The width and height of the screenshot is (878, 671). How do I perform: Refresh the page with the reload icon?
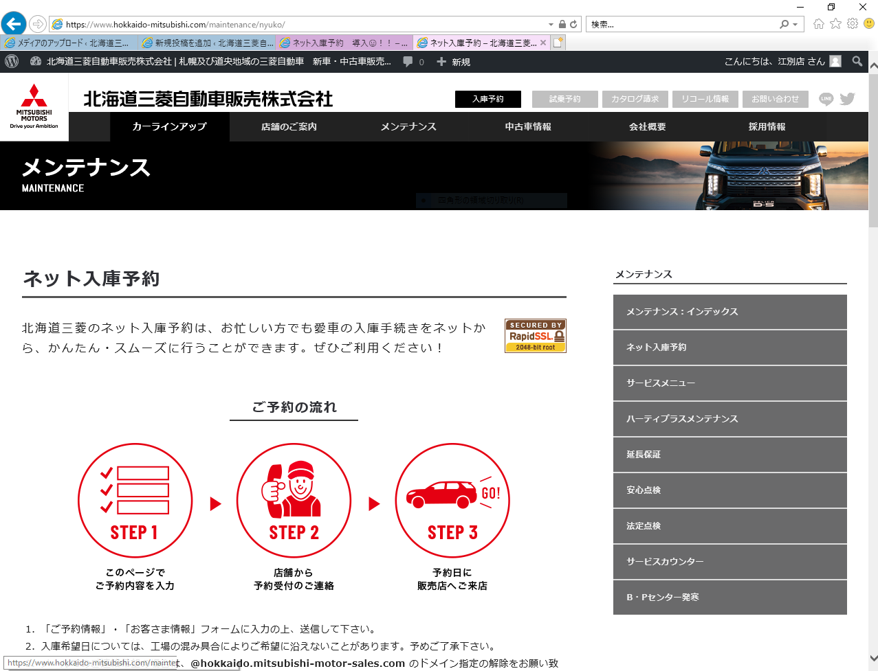click(574, 24)
